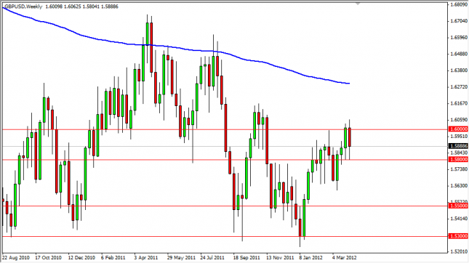Click the 6 Feb 2011 date label
The image size is (469, 263).
(x=113, y=257)
